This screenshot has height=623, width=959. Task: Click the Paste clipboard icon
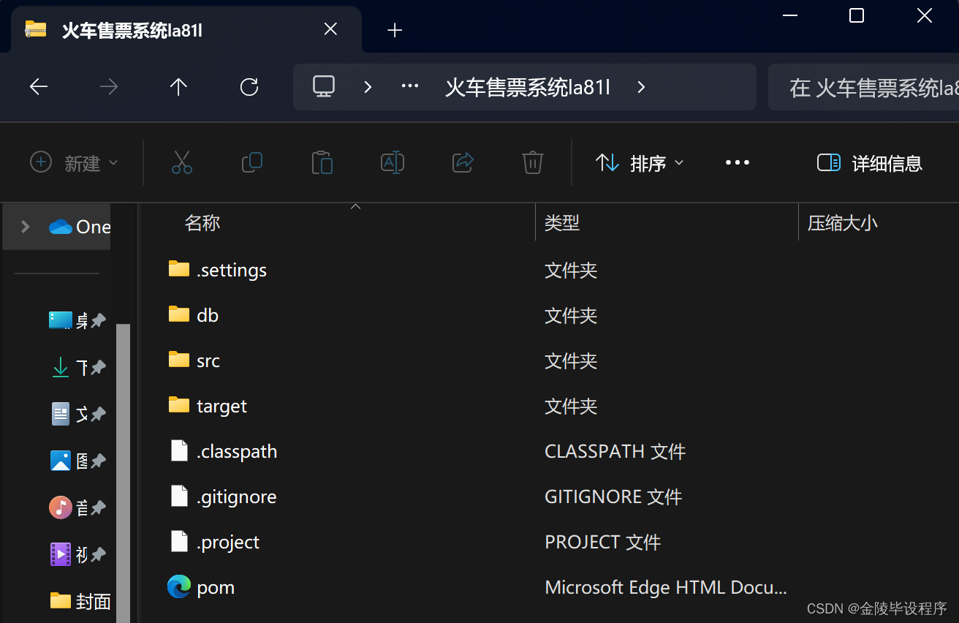(322, 162)
